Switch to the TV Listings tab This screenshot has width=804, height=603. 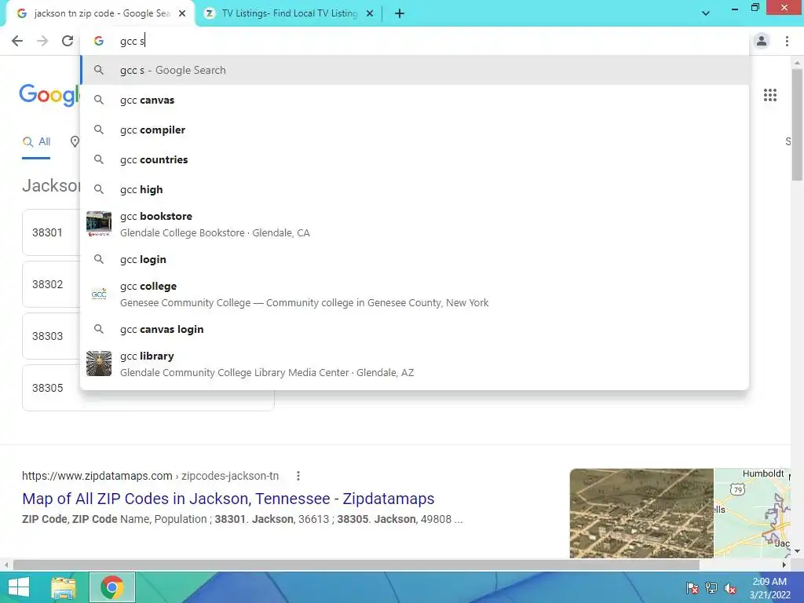pos(289,14)
